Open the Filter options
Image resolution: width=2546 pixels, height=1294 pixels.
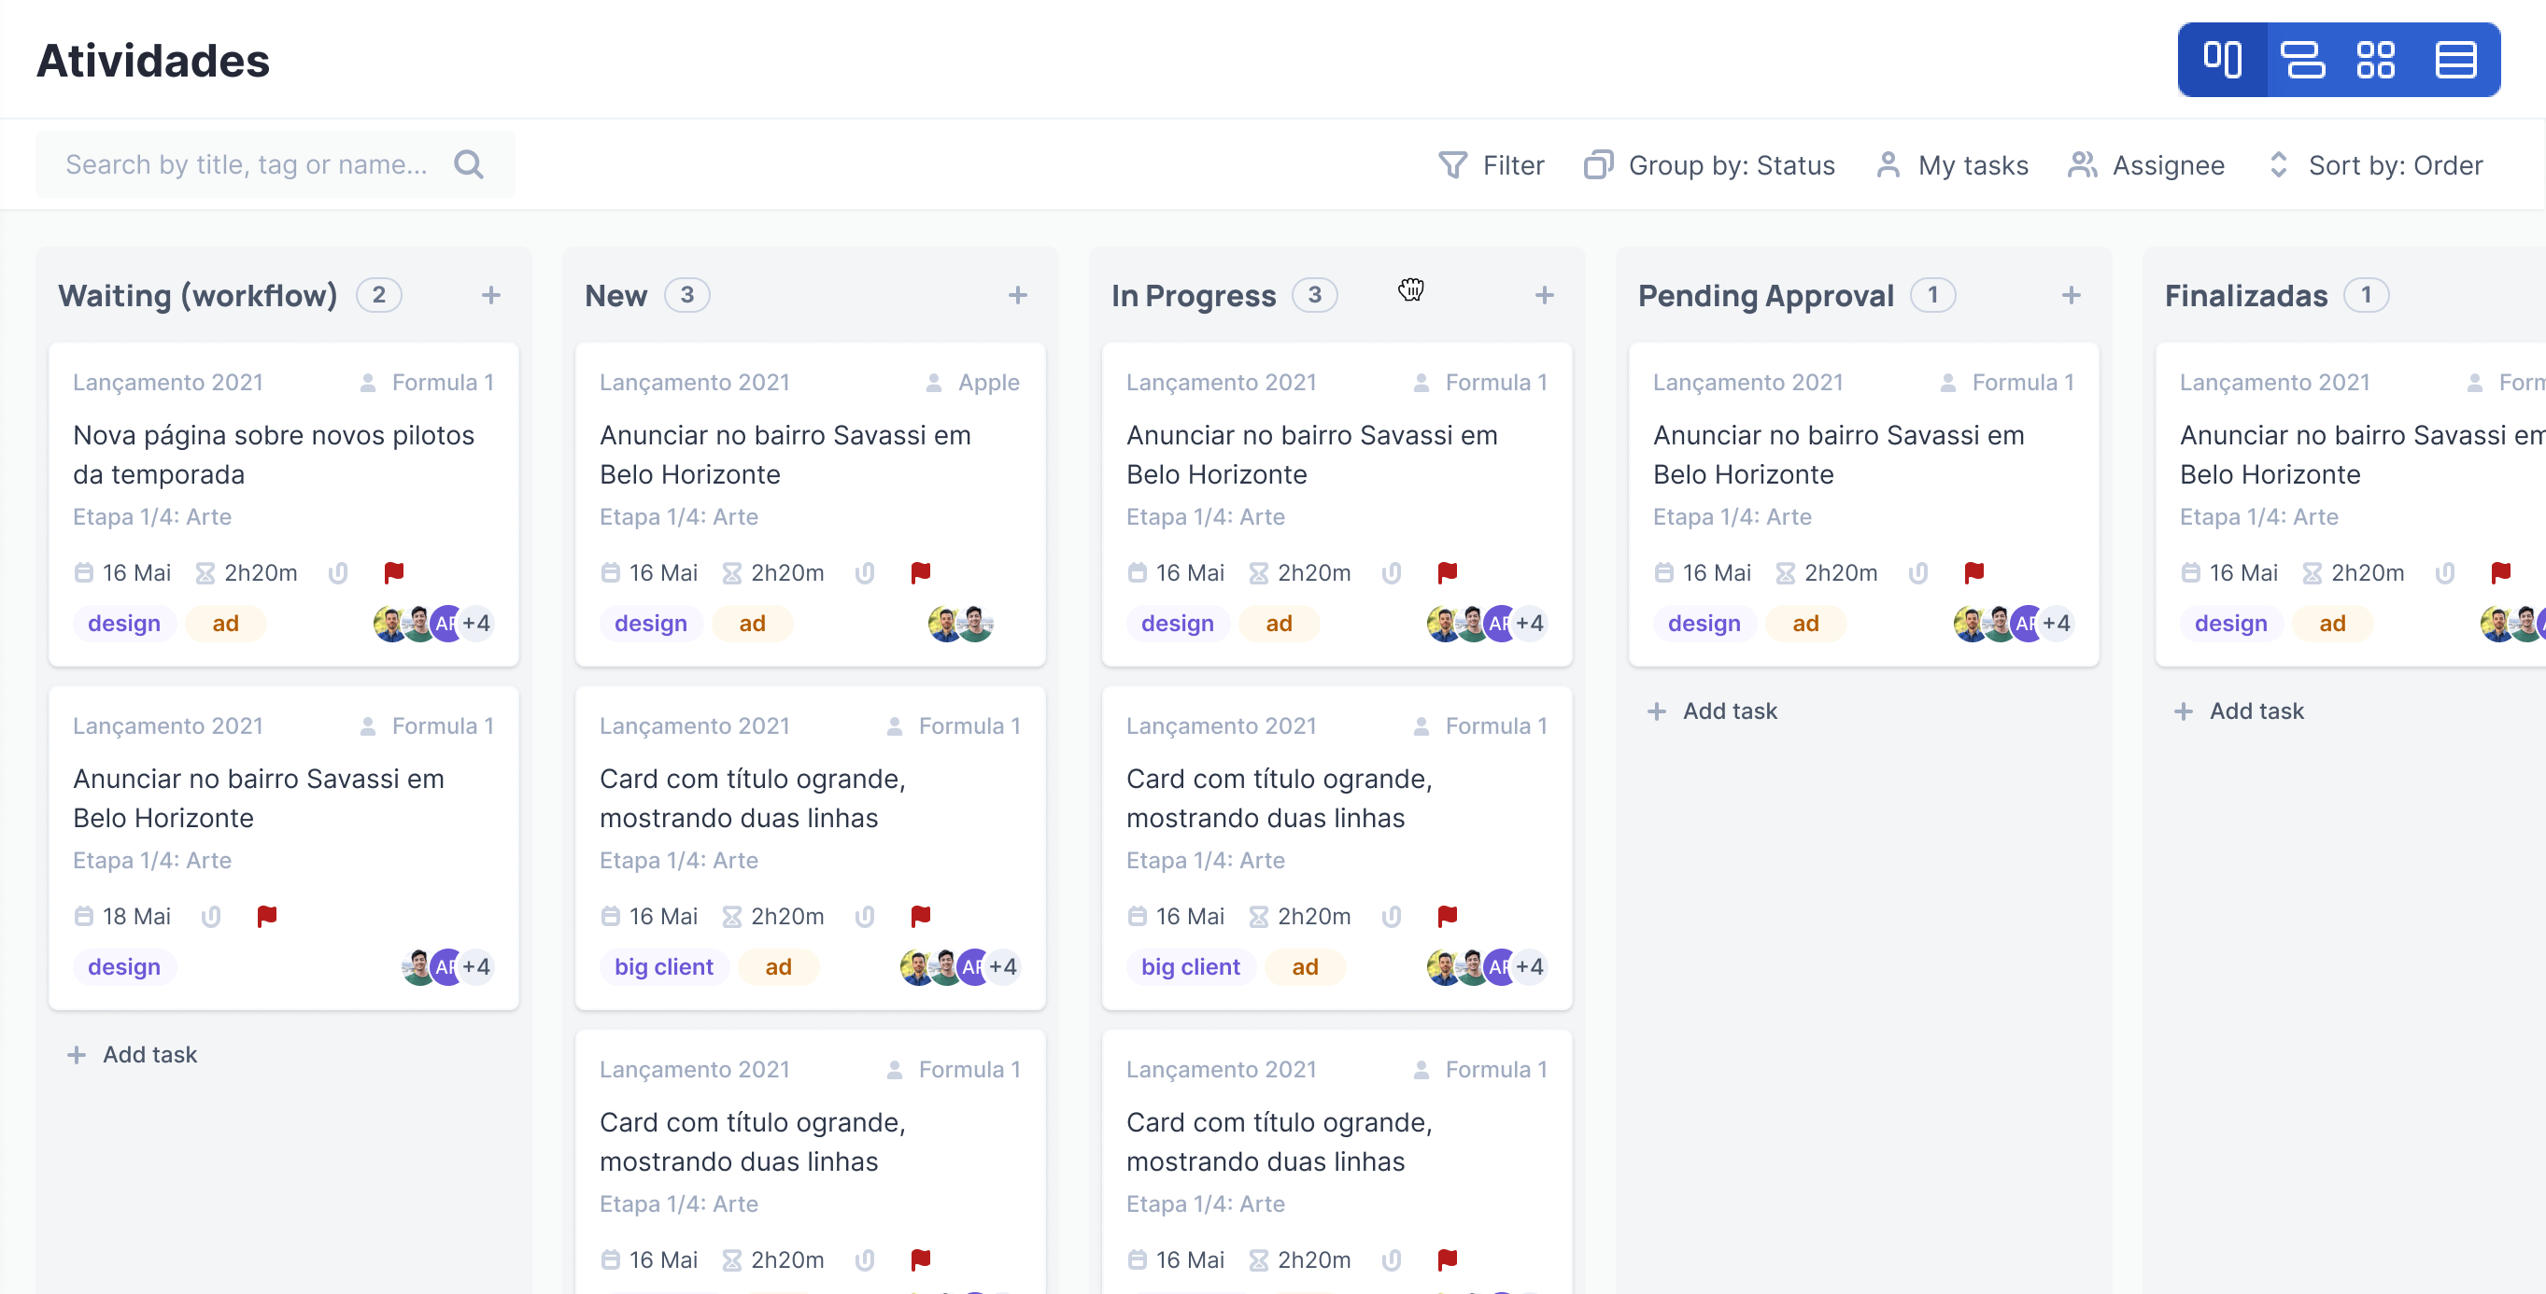[x=1492, y=165]
